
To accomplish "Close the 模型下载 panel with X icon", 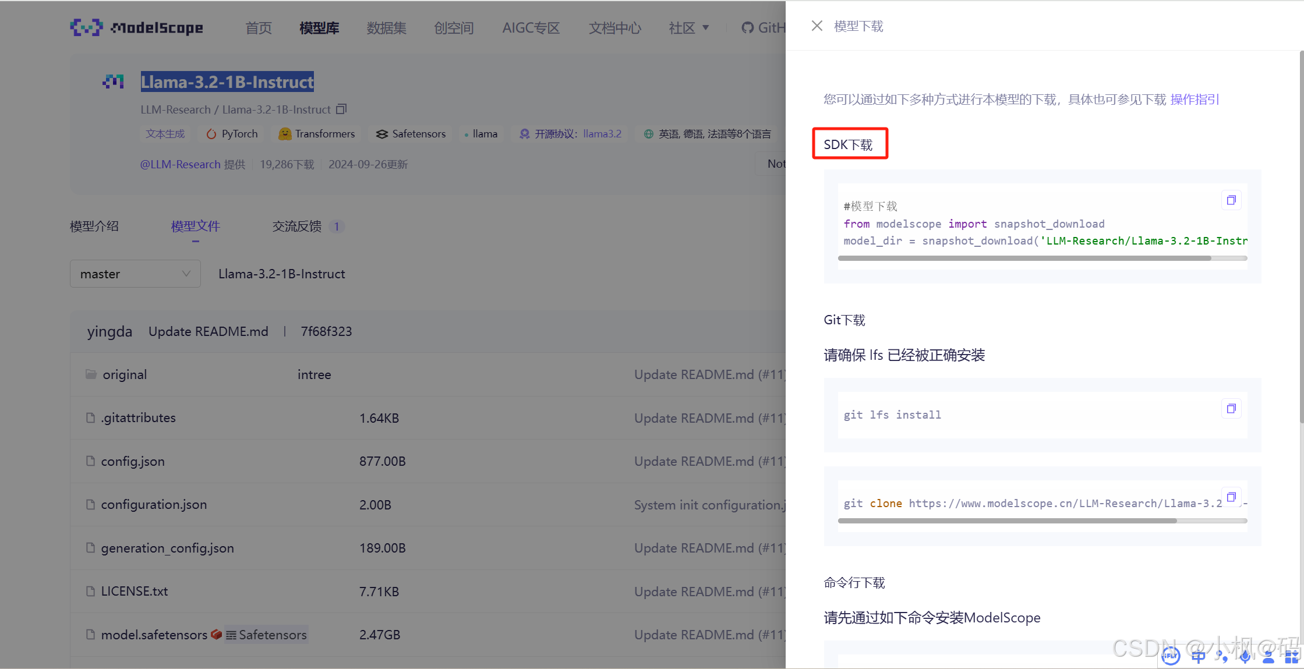I will (817, 26).
